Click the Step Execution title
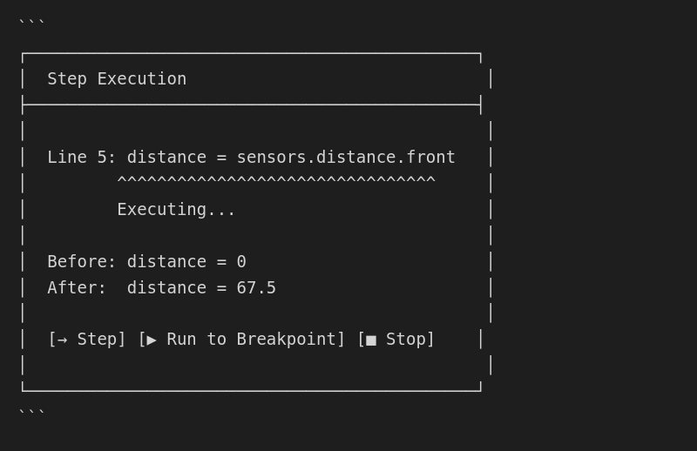The image size is (697, 451). (x=117, y=79)
